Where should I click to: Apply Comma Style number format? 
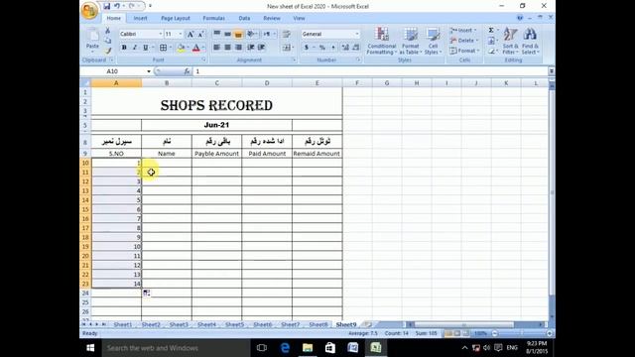click(333, 48)
